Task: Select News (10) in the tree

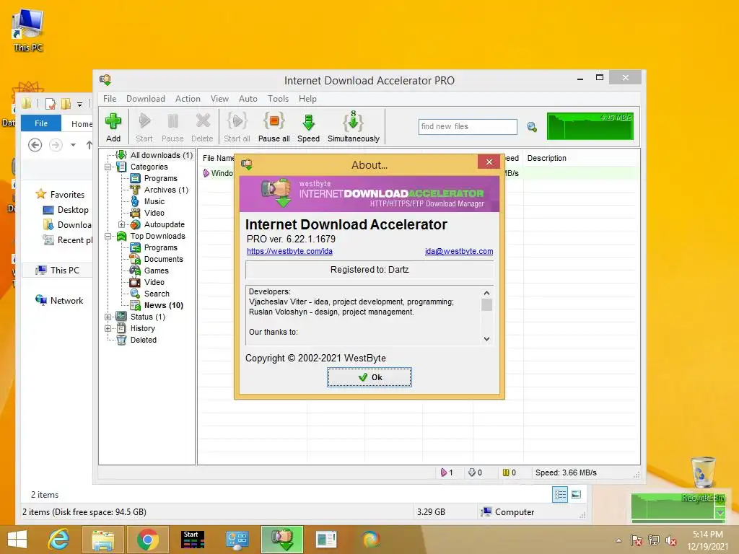Action: 164,305
